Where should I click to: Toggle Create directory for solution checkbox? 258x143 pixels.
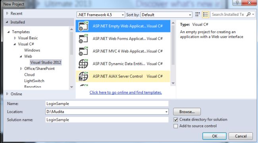click(176, 120)
